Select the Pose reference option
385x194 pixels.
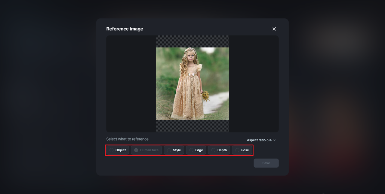[x=242, y=150]
